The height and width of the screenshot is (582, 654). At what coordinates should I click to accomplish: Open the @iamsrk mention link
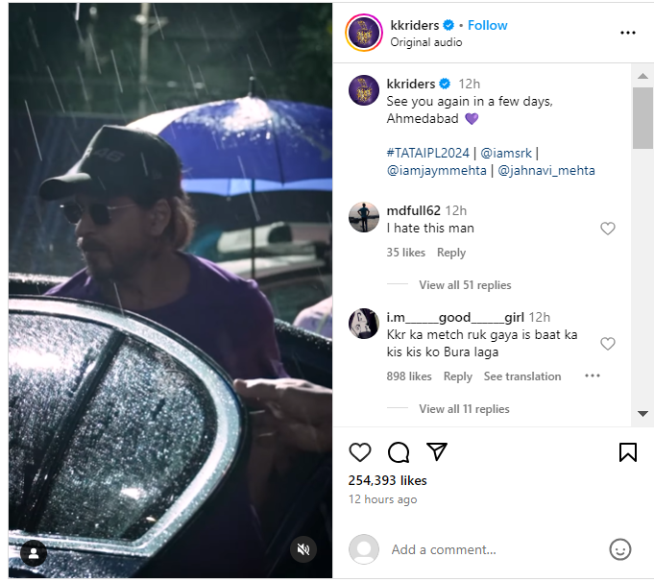click(x=506, y=152)
